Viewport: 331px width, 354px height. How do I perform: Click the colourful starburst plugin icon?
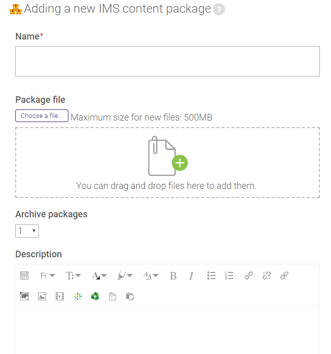pyautogui.click(x=78, y=296)
